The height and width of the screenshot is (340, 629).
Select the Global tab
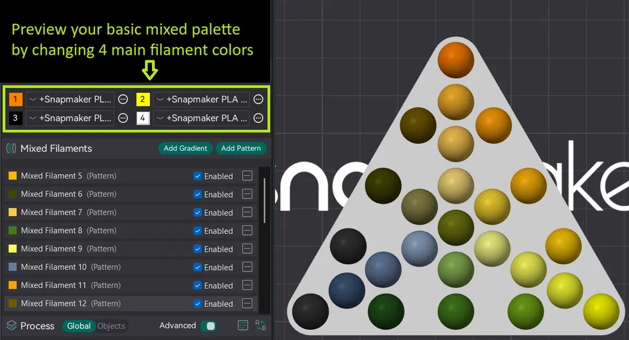click(78, 326)
